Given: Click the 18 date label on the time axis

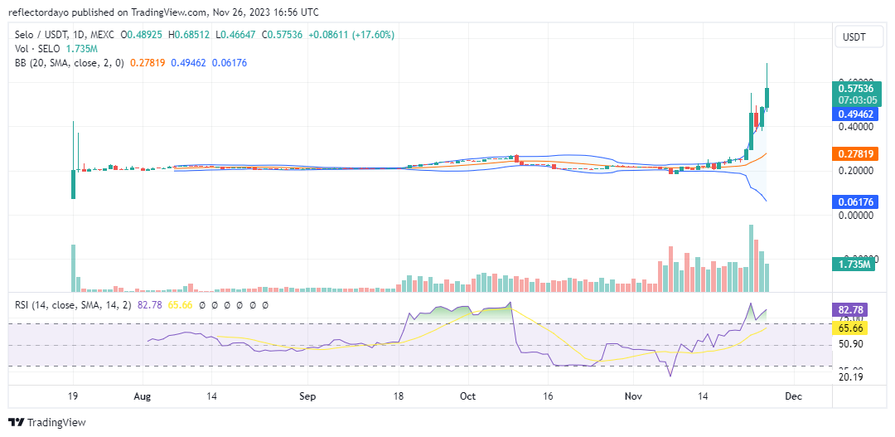Looking at the screenshot, I should tap(399, 396).
